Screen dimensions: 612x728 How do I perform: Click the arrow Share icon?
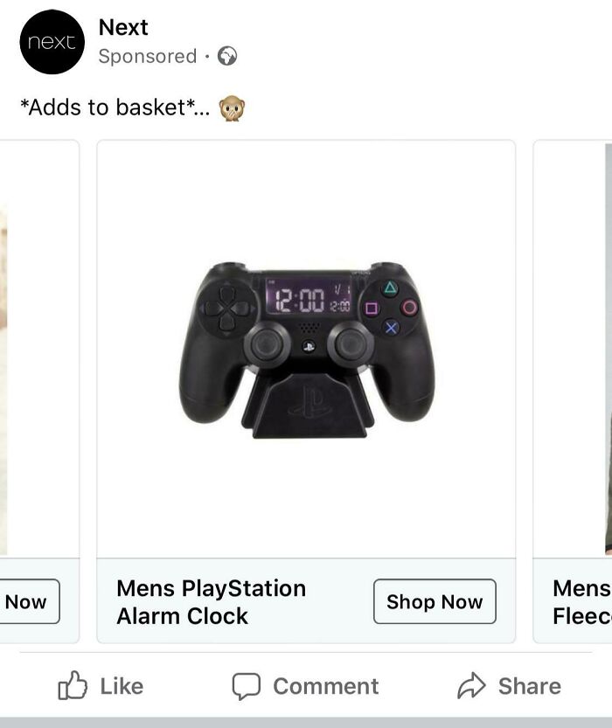point(471,686)
